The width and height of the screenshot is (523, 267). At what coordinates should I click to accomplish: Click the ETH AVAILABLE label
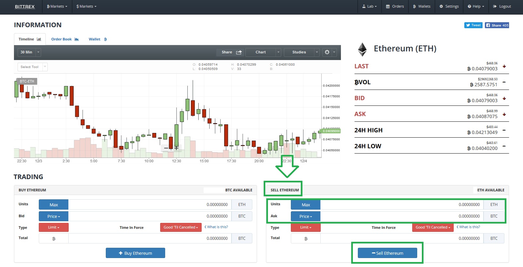[491, 190]
